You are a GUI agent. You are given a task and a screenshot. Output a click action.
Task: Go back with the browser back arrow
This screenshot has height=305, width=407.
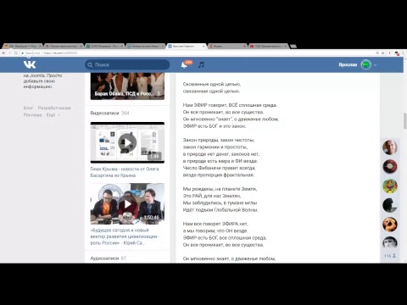(x=3, y=53)
